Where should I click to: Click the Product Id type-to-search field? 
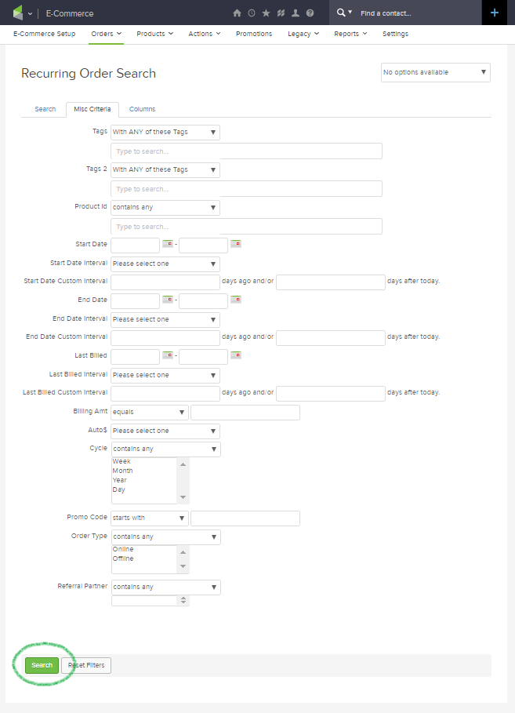[x=246, y=227]
